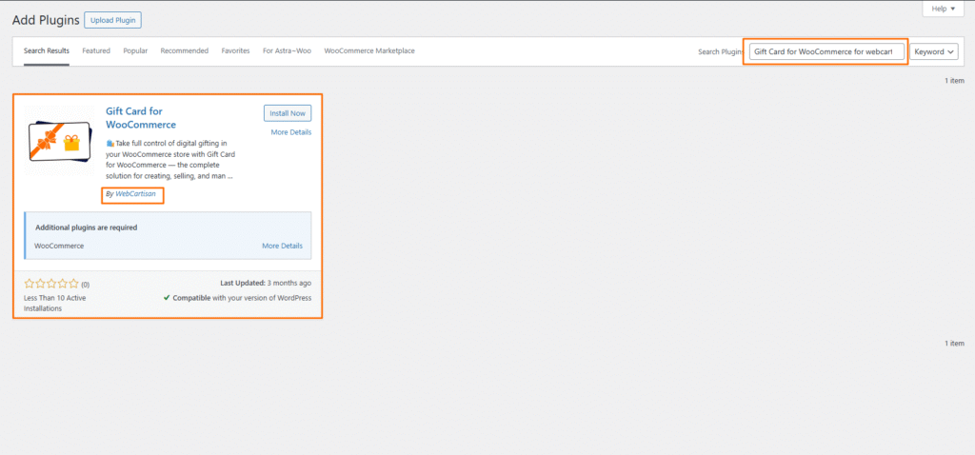The height and width of the screenshot is (455, 975).
Task: Click the first rating star
Action: click(29, 284)
